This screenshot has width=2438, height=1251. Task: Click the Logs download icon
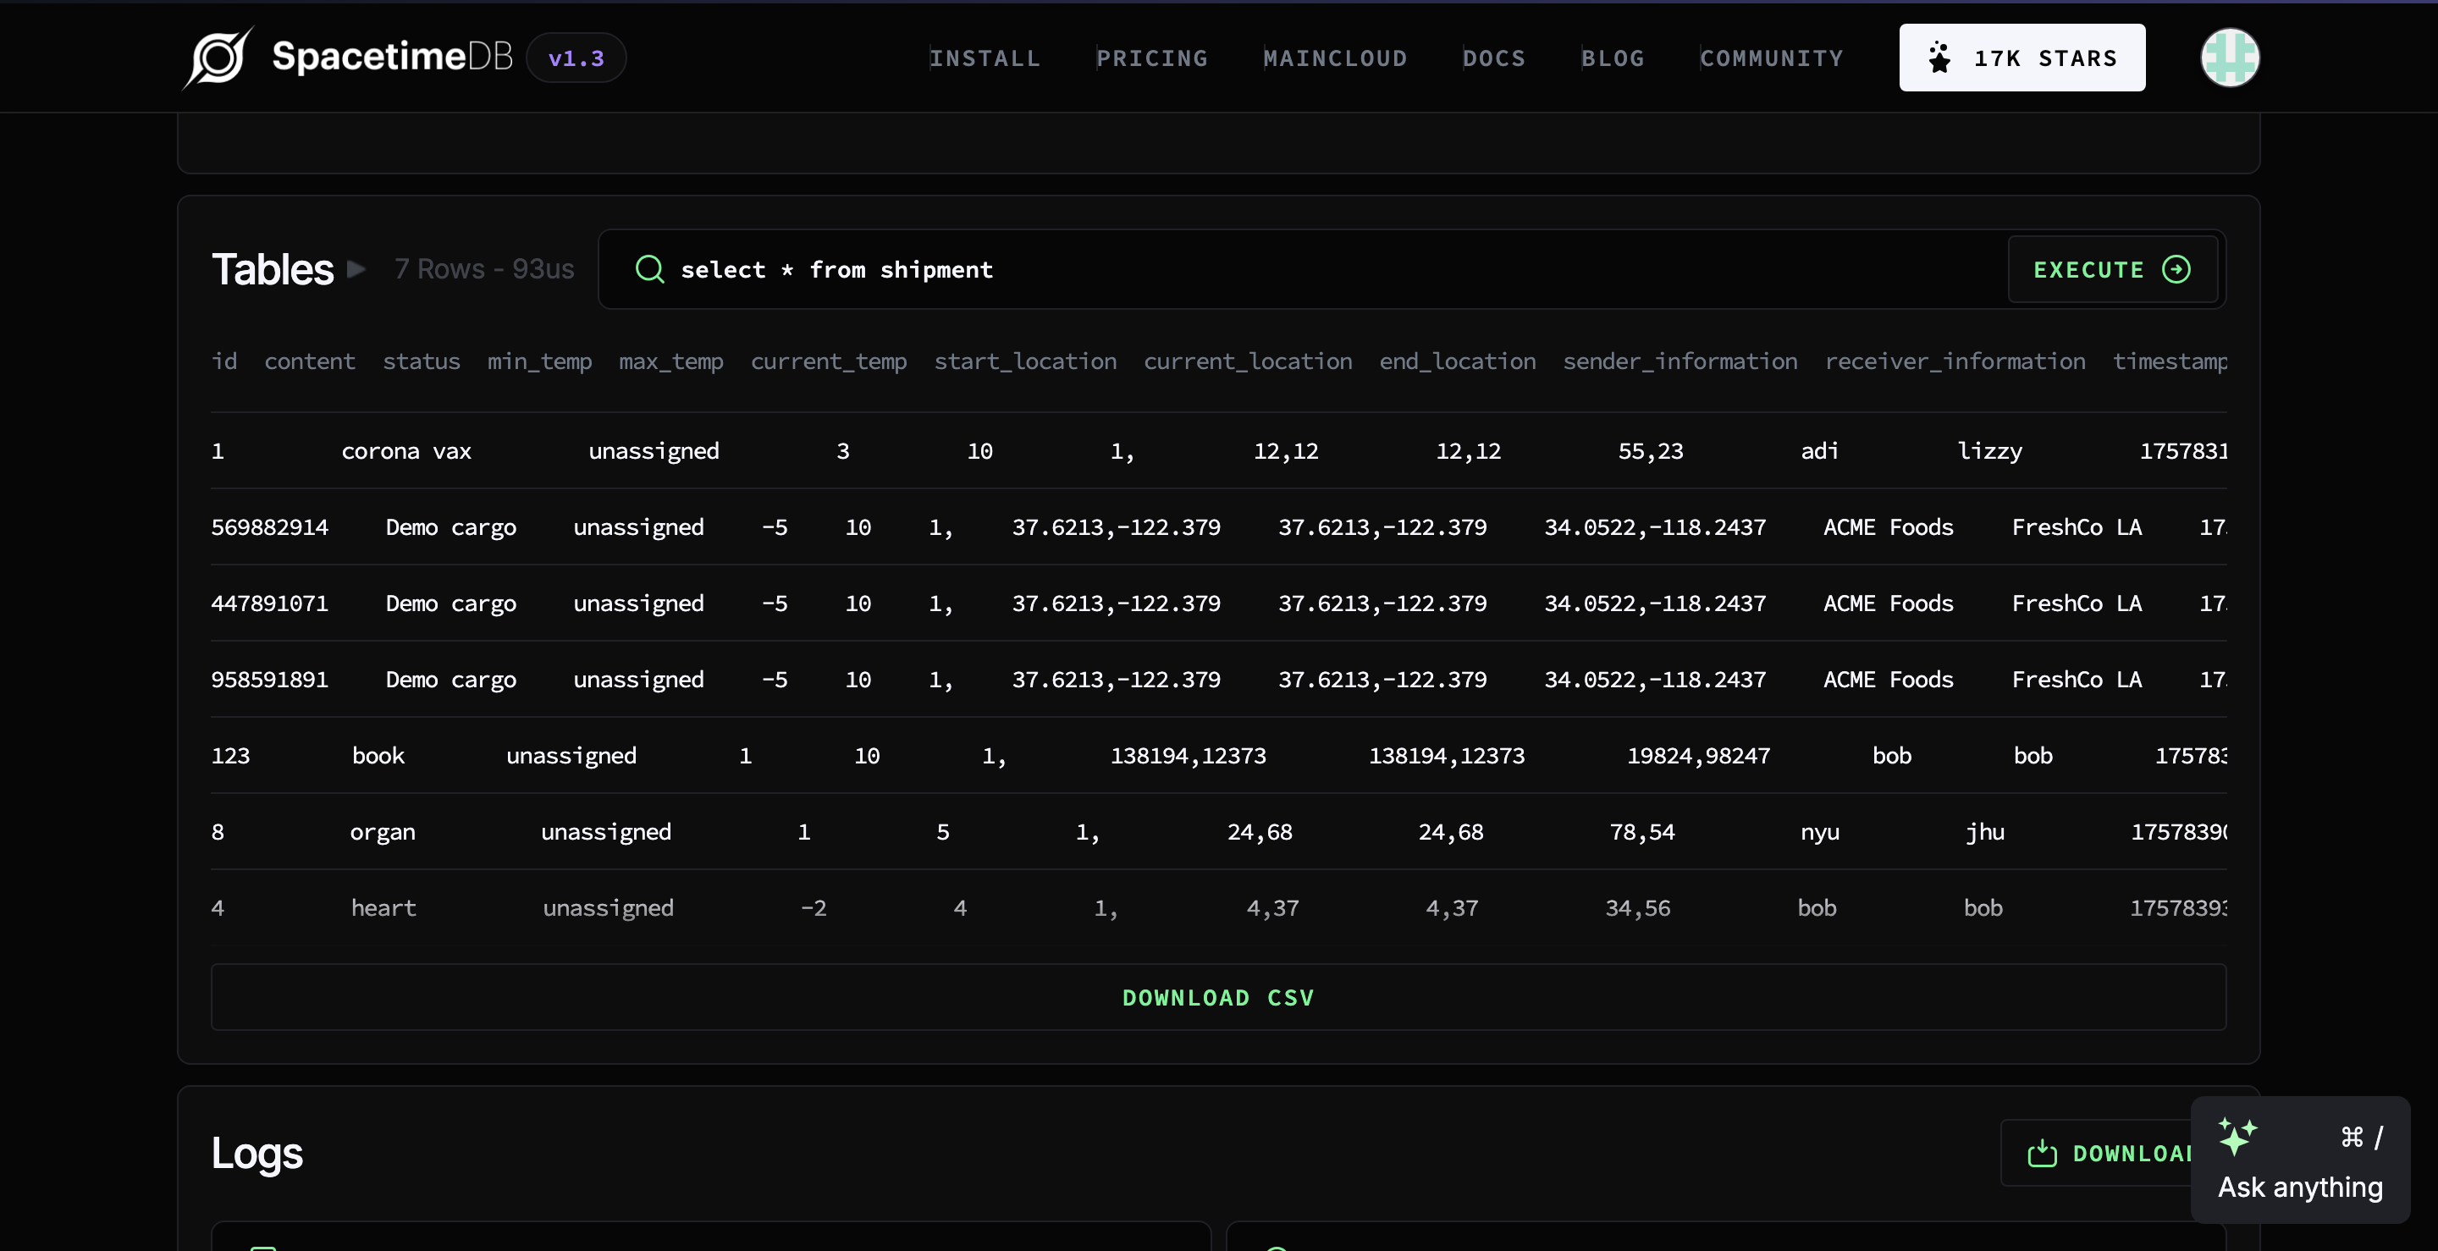point(2042,1154)
